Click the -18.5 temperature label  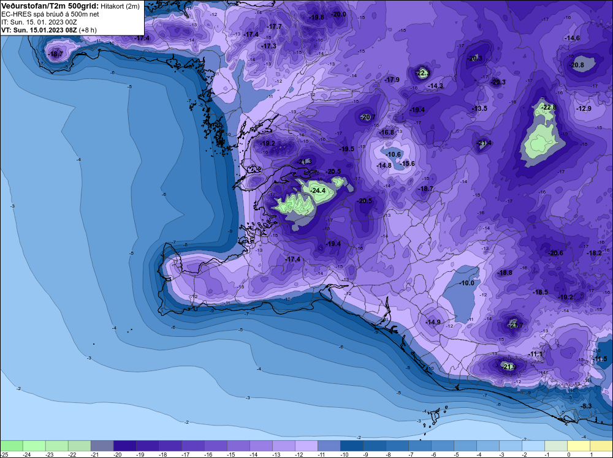[x=540, y=292]
